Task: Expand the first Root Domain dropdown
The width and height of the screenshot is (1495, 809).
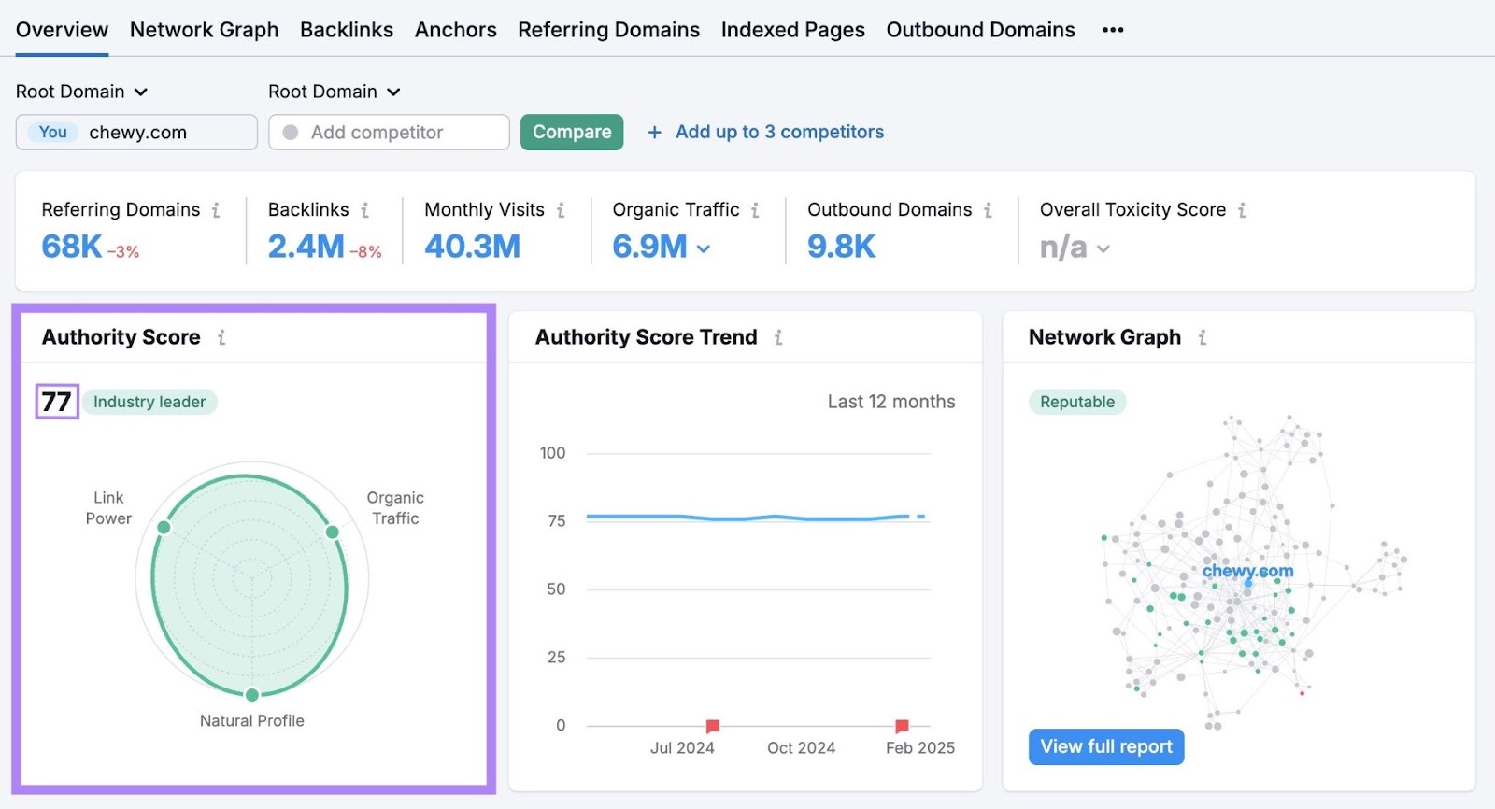Action: [81, 92]
